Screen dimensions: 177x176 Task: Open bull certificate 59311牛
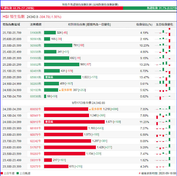(x=35, y=160)
